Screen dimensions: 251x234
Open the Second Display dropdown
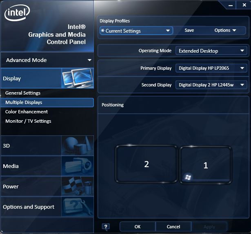(211, 85)
